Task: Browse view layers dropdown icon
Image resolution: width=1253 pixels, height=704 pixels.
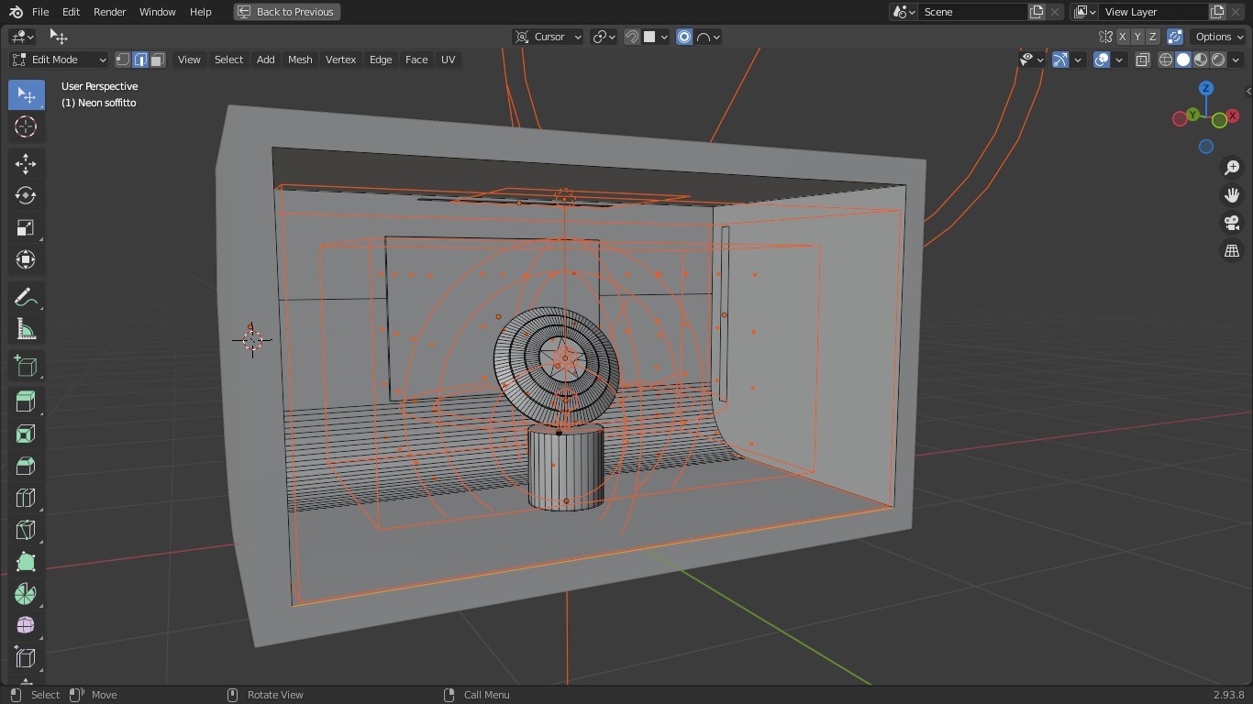Action: point(1084,12)
